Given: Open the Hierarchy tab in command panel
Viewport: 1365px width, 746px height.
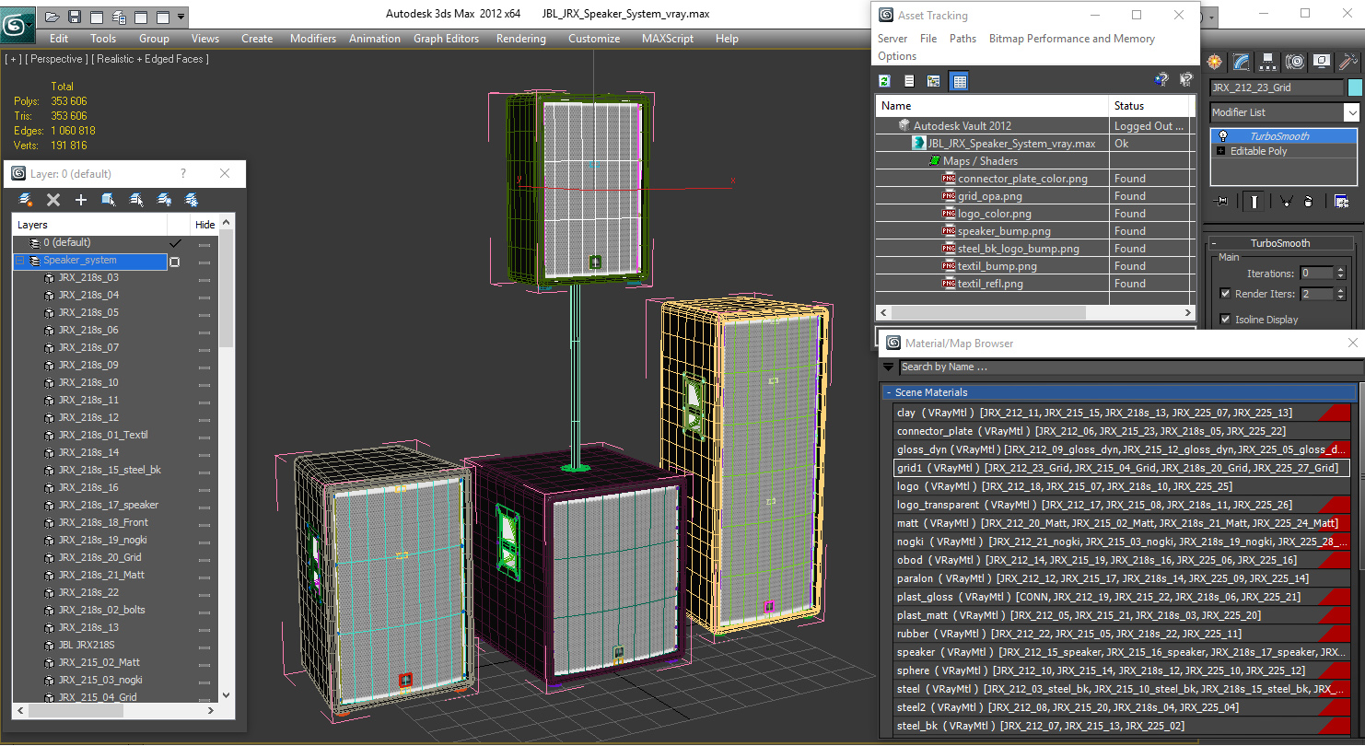Looking at the screenshot, I should [x=1268, y=62].
